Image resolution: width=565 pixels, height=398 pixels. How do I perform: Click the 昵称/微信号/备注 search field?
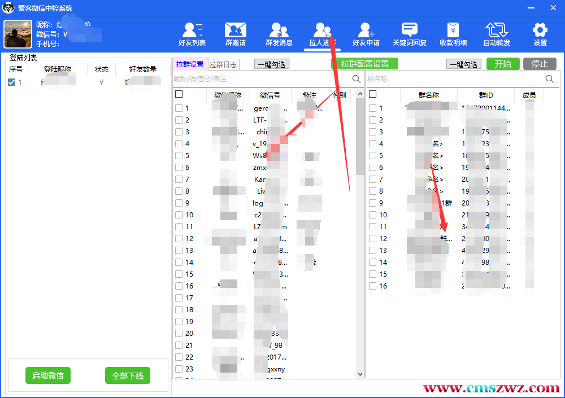coord(260,79)
